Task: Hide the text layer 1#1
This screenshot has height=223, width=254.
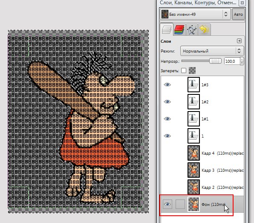Action: 167,119
